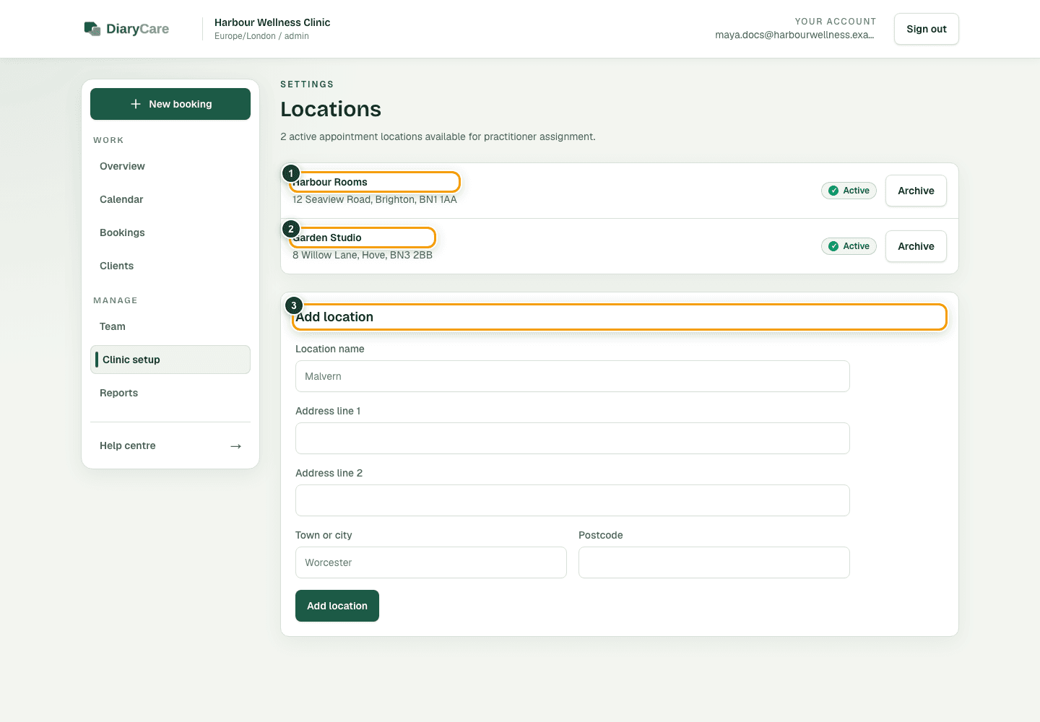Click the DiaryCare brand name

pyautogui.click(x=137, y=29)
